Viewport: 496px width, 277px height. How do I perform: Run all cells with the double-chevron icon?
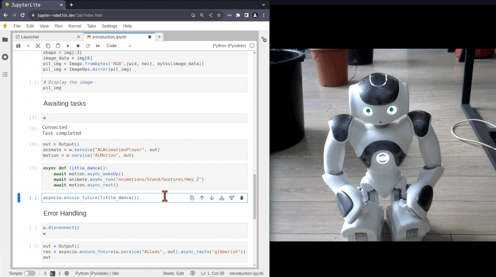click(x=98, y=46)
